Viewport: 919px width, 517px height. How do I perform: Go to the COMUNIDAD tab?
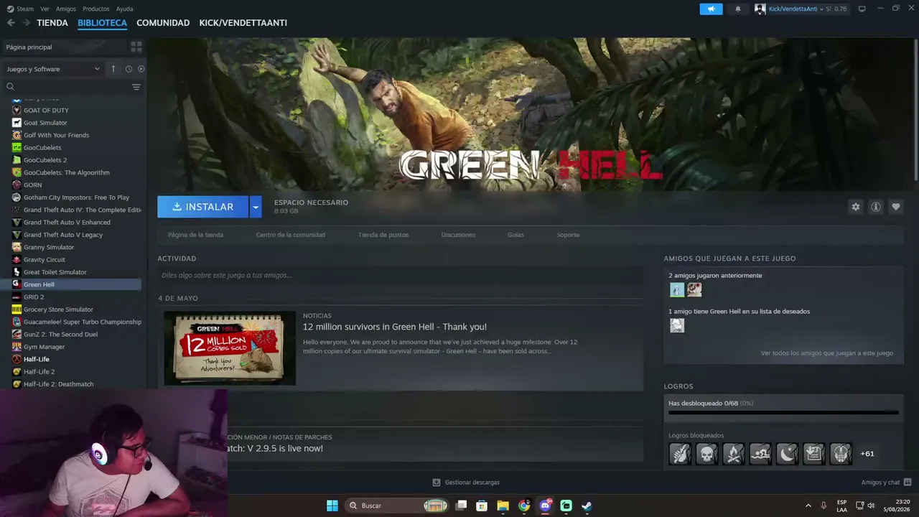point(163,23)
